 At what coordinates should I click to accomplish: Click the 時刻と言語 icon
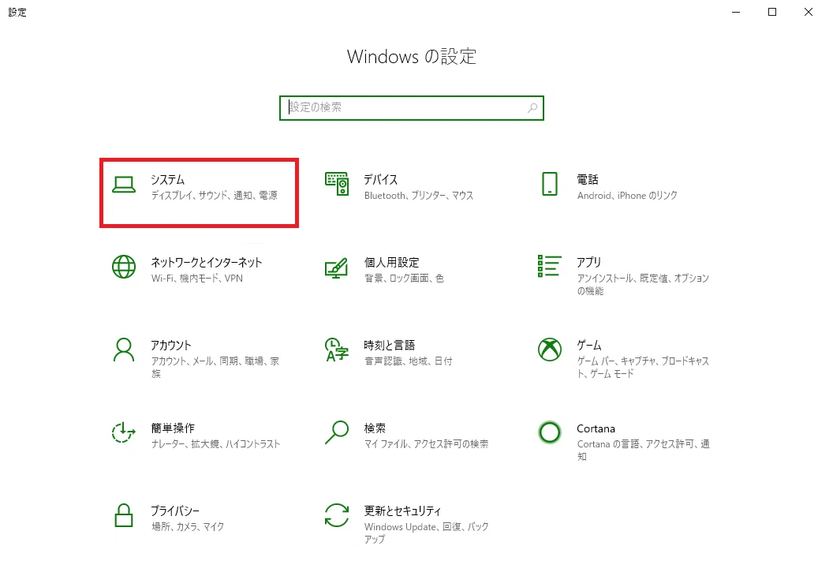(337, 350)
